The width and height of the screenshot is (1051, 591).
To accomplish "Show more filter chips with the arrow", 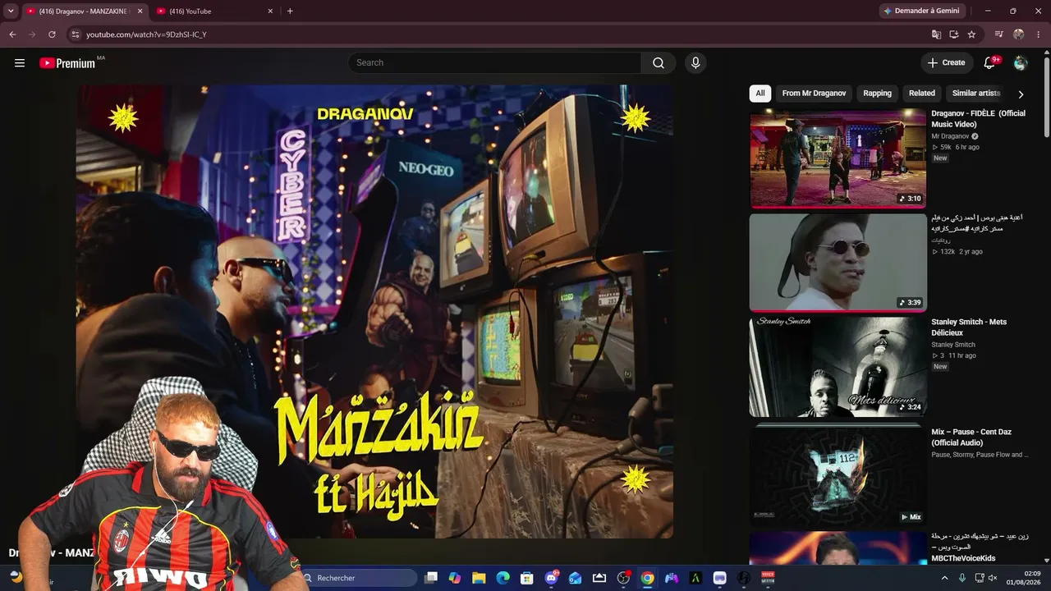I will (x=1021, y=94).
